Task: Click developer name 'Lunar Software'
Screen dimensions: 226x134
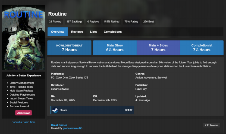Action: pyautogui.click(x=60, y=89)
